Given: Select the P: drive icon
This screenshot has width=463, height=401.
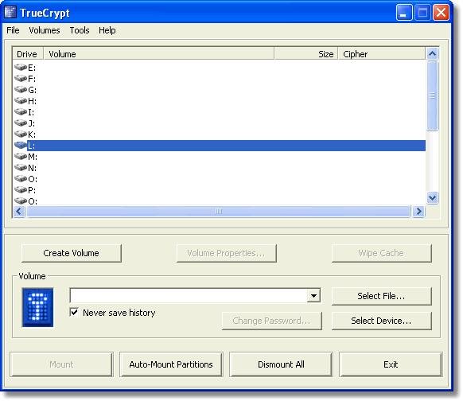Looking at the screenshot, I should point(21,190).
